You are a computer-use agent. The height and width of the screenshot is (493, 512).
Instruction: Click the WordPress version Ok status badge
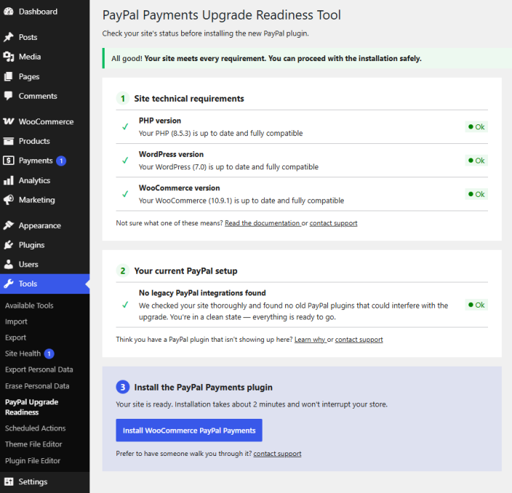tap(476, 160)
